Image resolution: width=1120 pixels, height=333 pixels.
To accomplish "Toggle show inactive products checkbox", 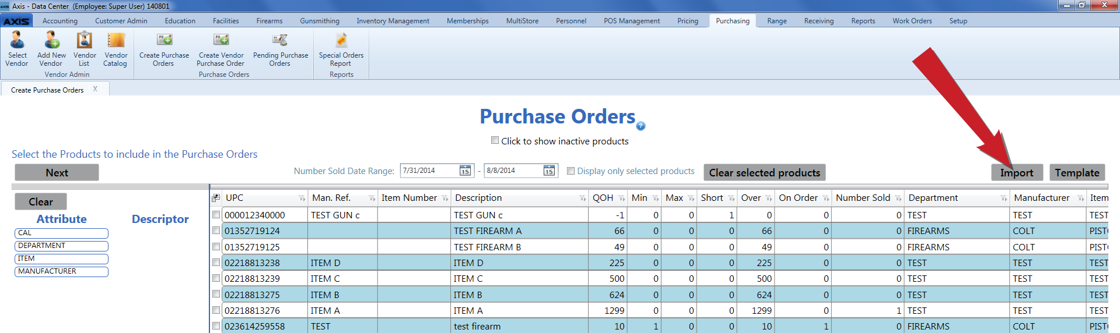I will (x=495, y=140).
